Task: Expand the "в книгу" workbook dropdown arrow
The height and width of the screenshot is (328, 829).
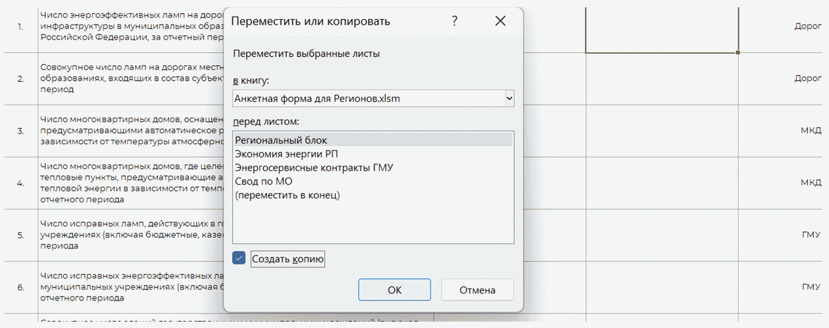Action: pyautogui.click(x=509, y=99)
